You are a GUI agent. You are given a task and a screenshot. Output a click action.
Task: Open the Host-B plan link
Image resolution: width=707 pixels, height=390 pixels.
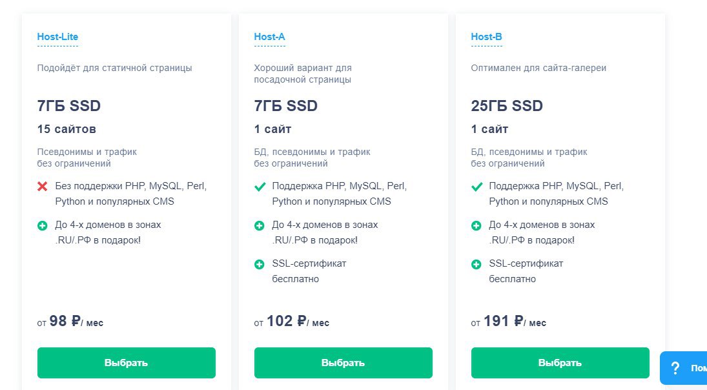pos(486,37)
